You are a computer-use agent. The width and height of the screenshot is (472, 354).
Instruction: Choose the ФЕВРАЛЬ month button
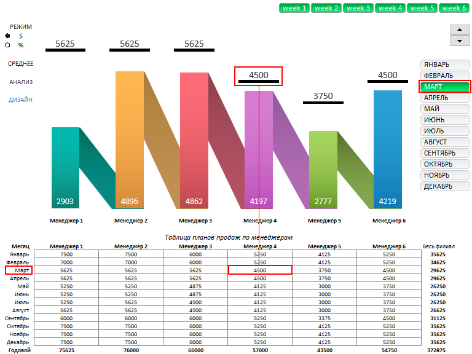[x=445, y=76]
